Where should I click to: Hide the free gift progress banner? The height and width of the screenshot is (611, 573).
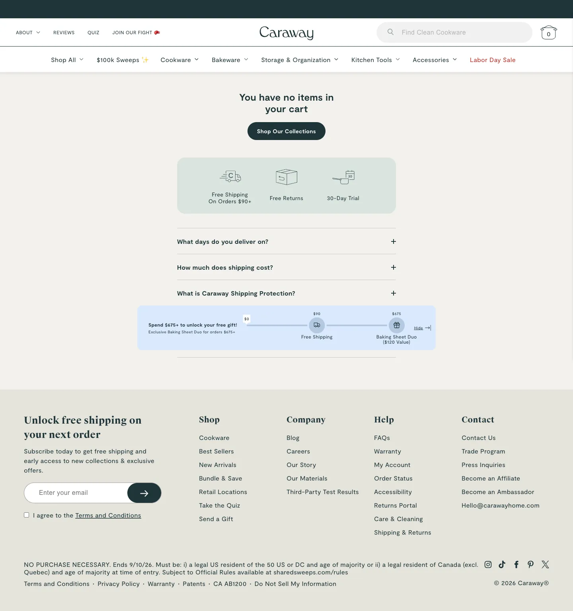coord(422,328)
